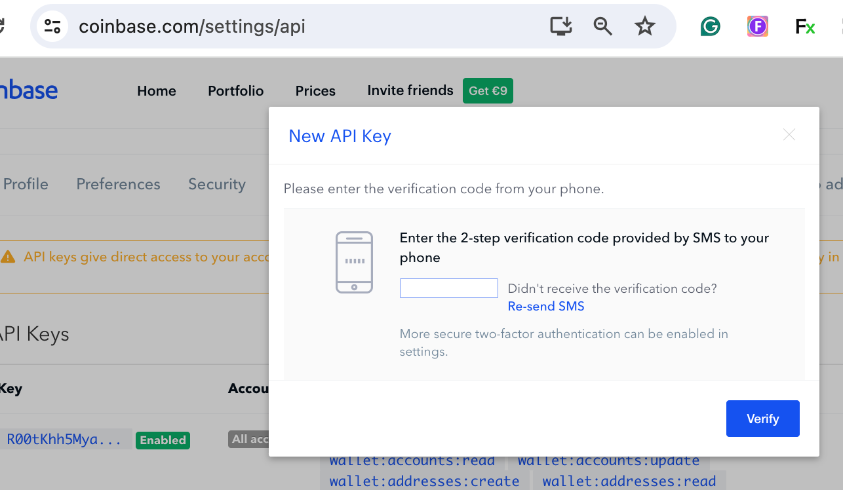Open the R00tKhh5Mya API key link
This screenshot has height=490, width=843.
(x=64, y=440)
